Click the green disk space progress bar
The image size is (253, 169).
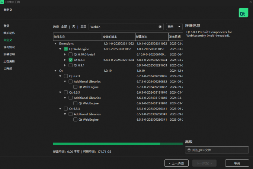pos(118,144)
